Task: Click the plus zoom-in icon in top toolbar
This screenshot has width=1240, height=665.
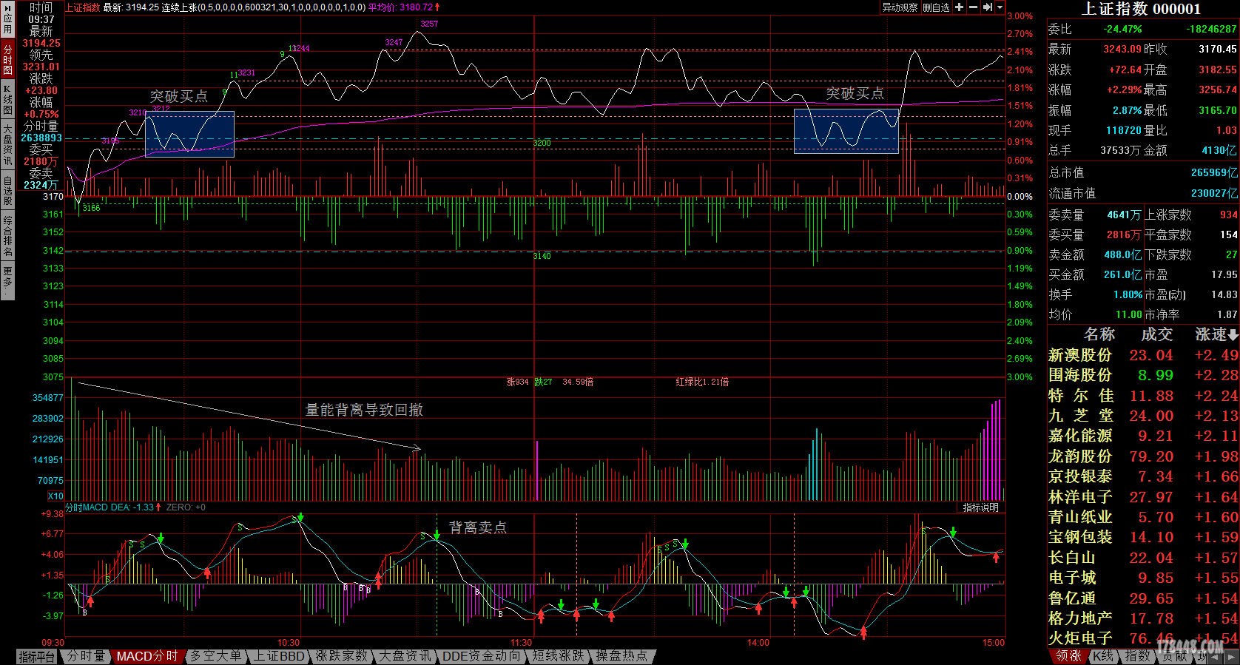Action: [x=959, y=7]
